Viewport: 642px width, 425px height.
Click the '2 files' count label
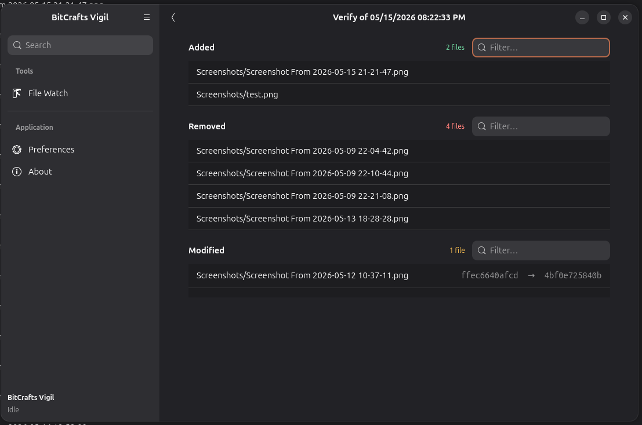455,48
